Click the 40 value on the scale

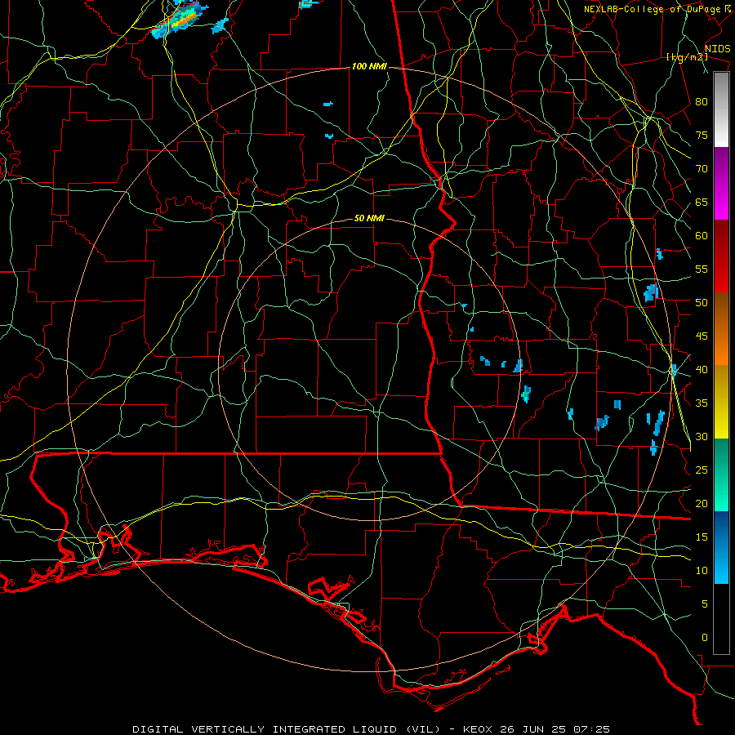click(x=702, y=370)
